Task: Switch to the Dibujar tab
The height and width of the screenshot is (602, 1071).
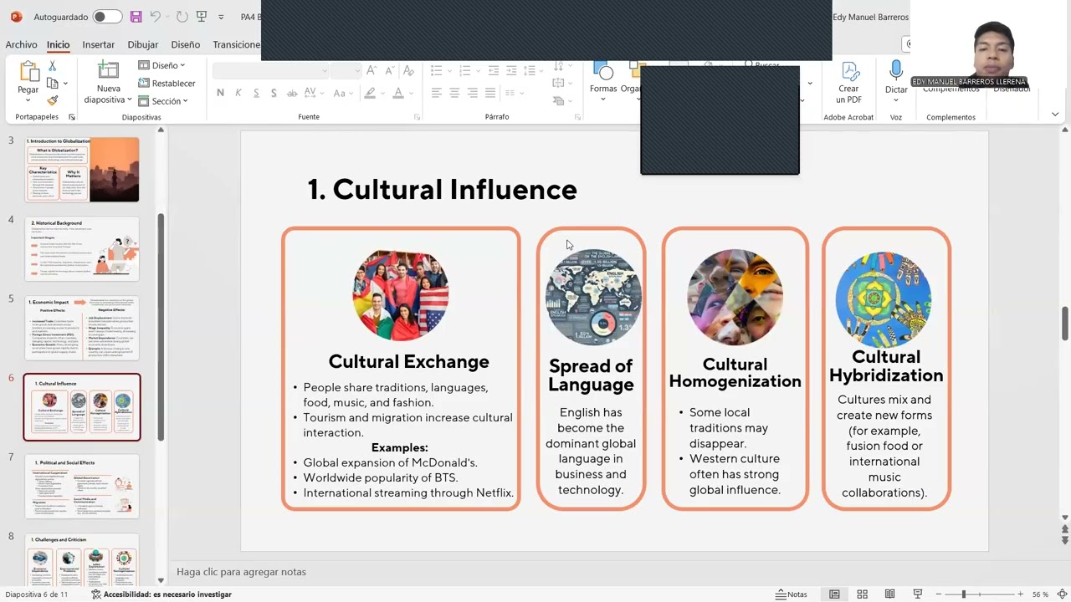Action: coord(142,44)
